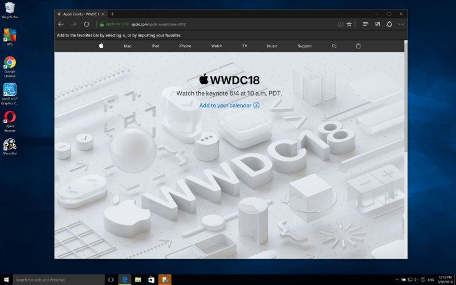
Task: Open a new tab with plus button
Action: 112,14
